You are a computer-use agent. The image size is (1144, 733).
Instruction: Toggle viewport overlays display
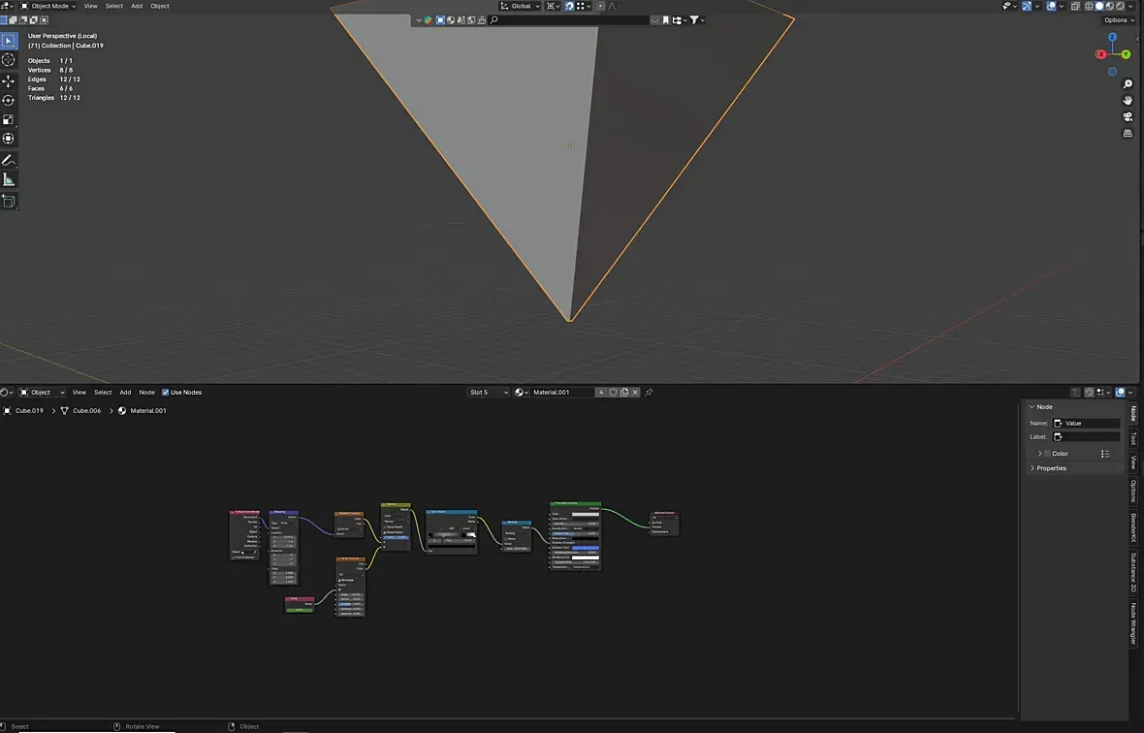tap(1051, 6)
